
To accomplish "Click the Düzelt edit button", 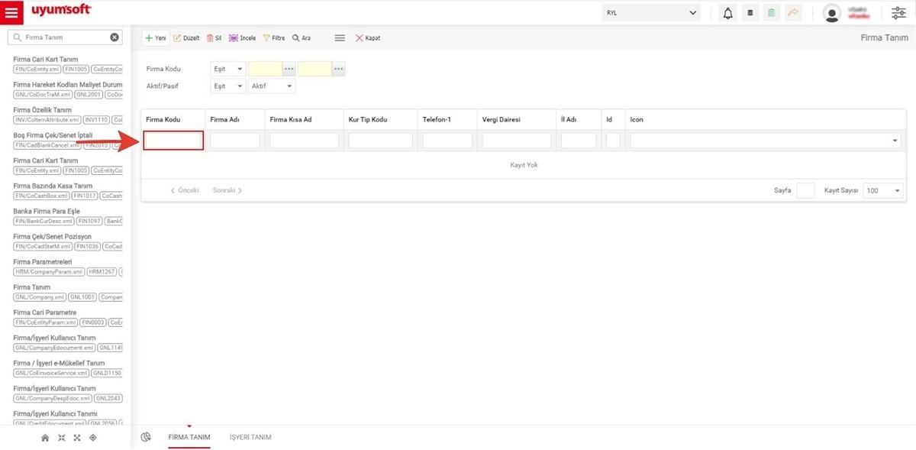I will click(x=186, y=37).
